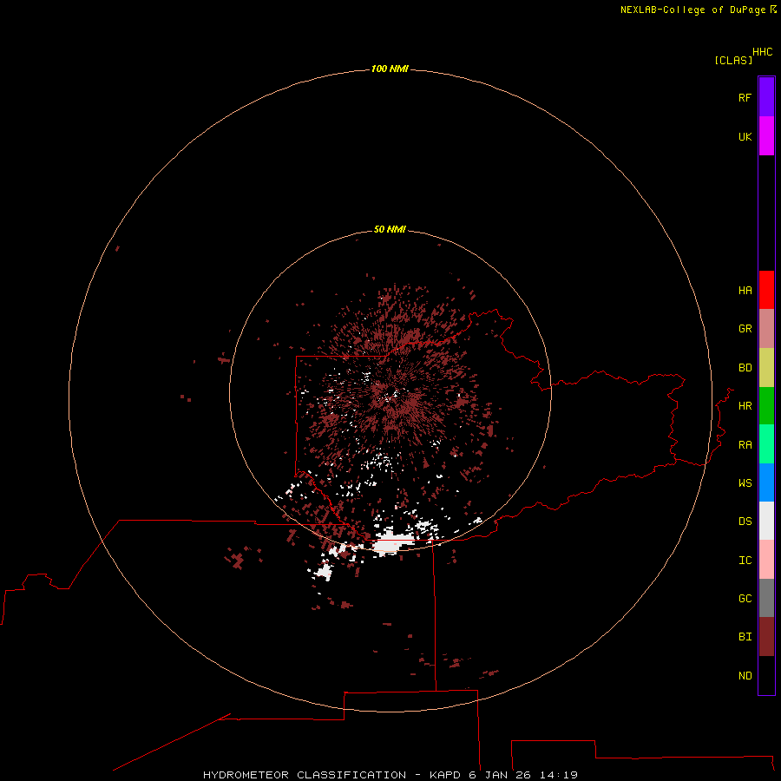This screenshot has width=781, height=781.
Task: Click the 6 JAN 26 date text
Action: pos(500,775)
